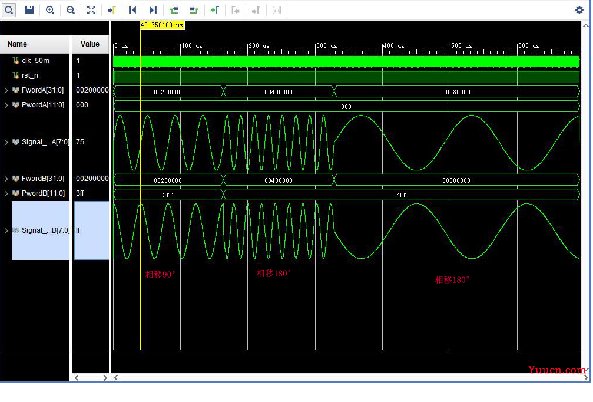
Task: Expand FwordA[31:0] bus
Action: pos(6,90)
